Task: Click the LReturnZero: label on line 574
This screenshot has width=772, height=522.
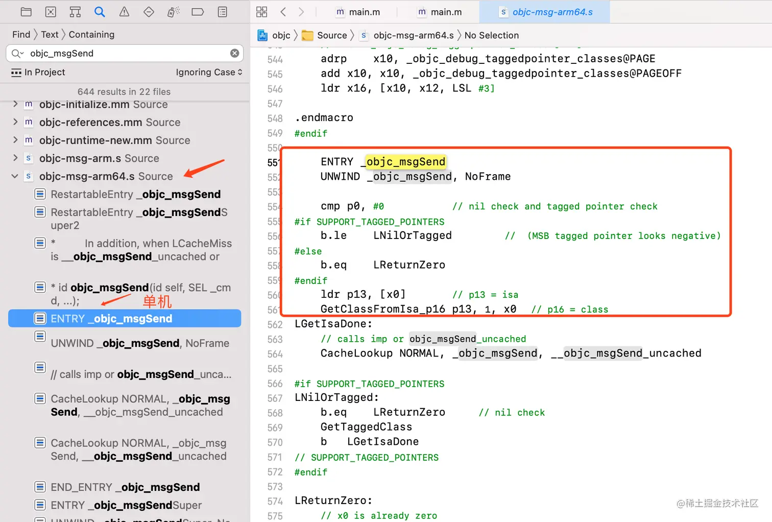Action: point(333,501)
